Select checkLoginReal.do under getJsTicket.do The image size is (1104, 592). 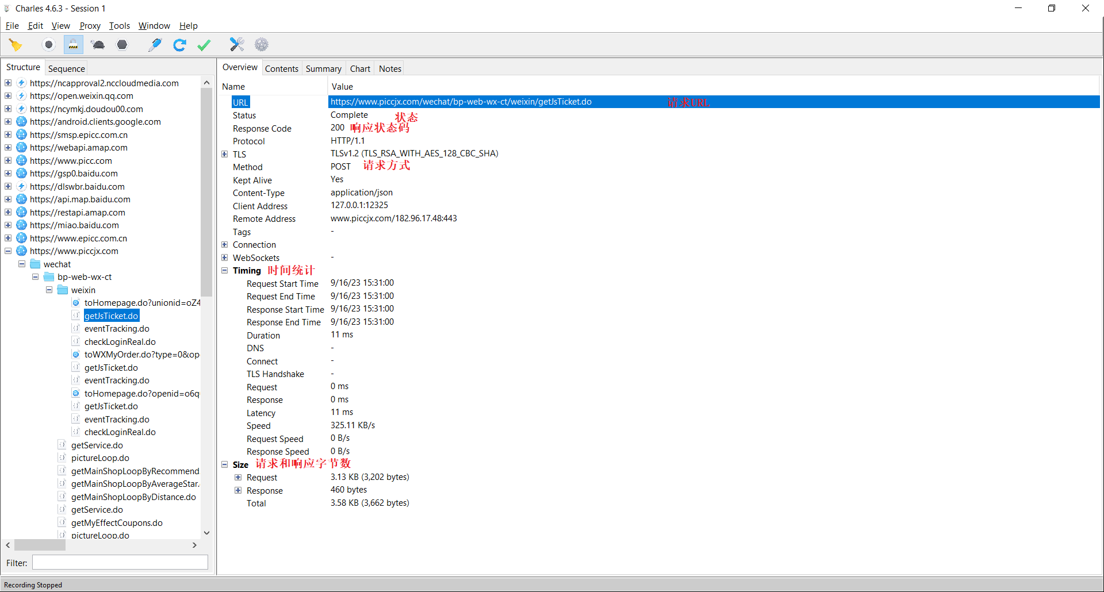click(120, 342)
